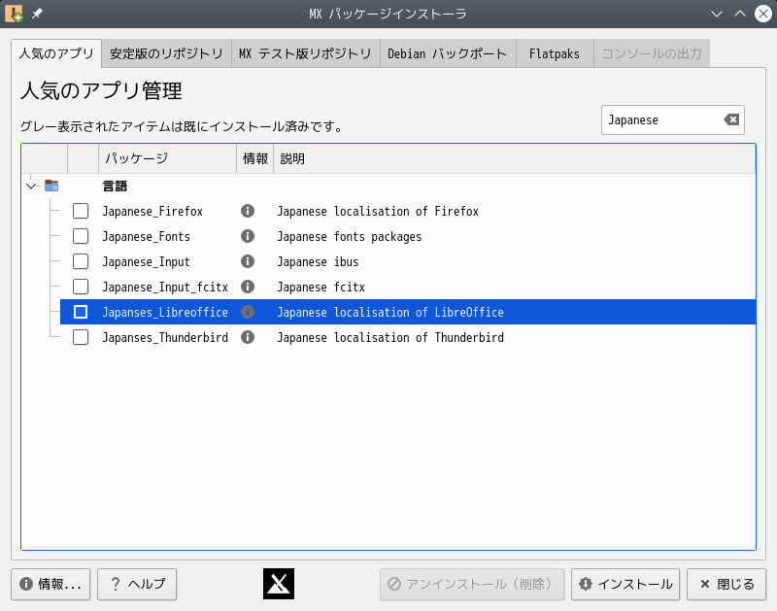Open the MX テスト版リポジトリ tab
Screen dimensions: 777x611
(x=305, y=53)
